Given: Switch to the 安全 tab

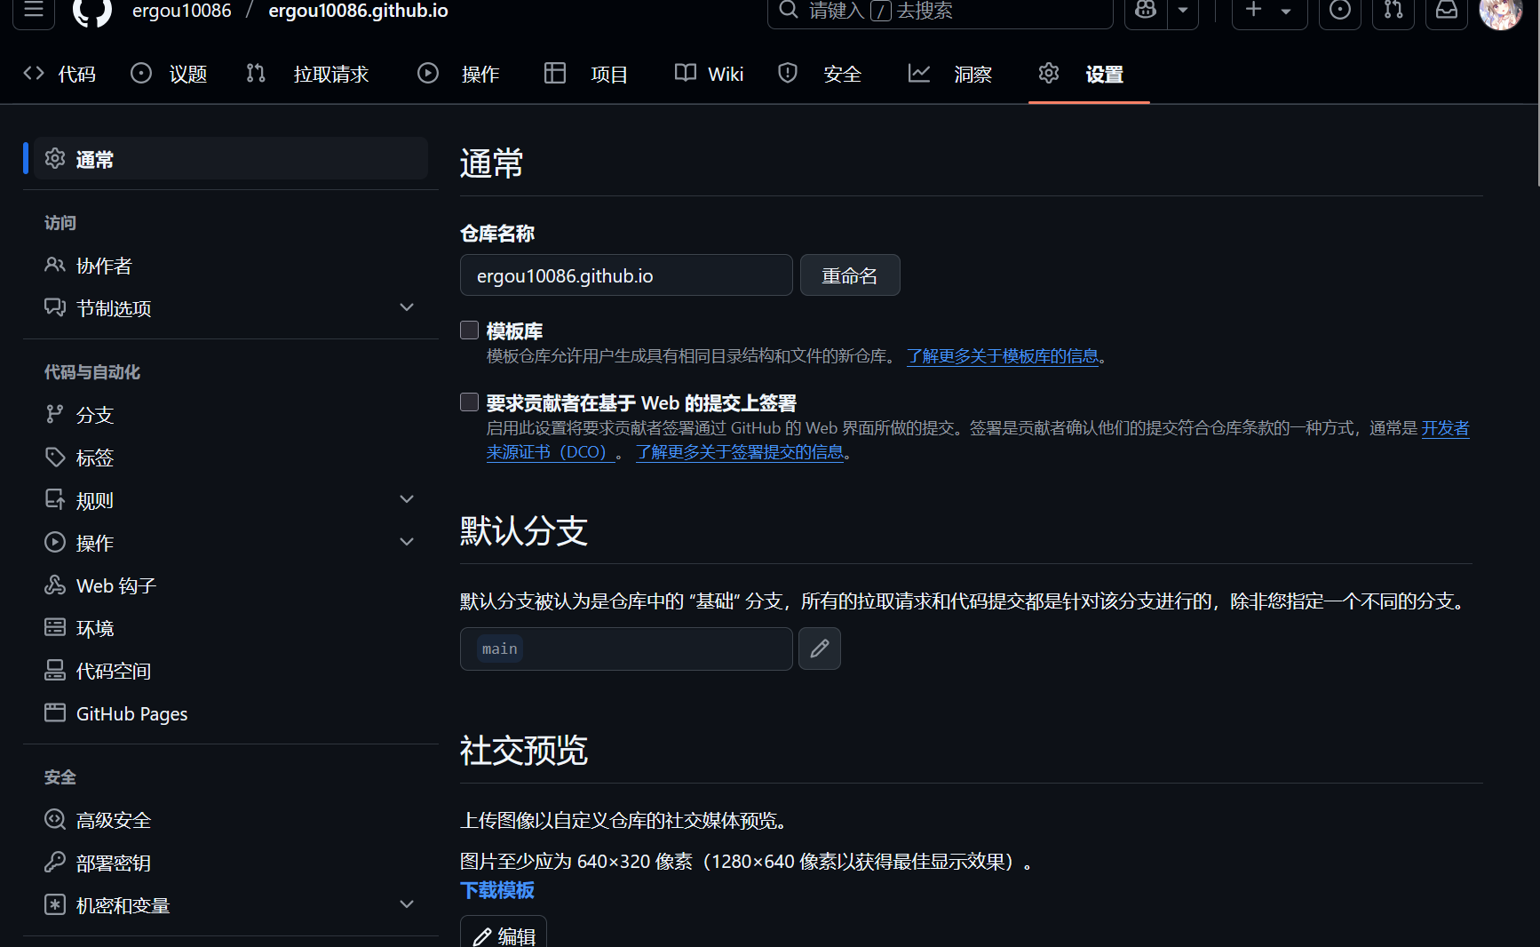Looking at the screenshot, I should point(820,74).
